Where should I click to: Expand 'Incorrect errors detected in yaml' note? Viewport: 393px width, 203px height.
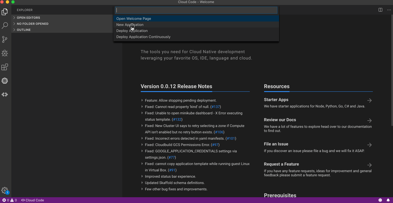pos(142,139)
